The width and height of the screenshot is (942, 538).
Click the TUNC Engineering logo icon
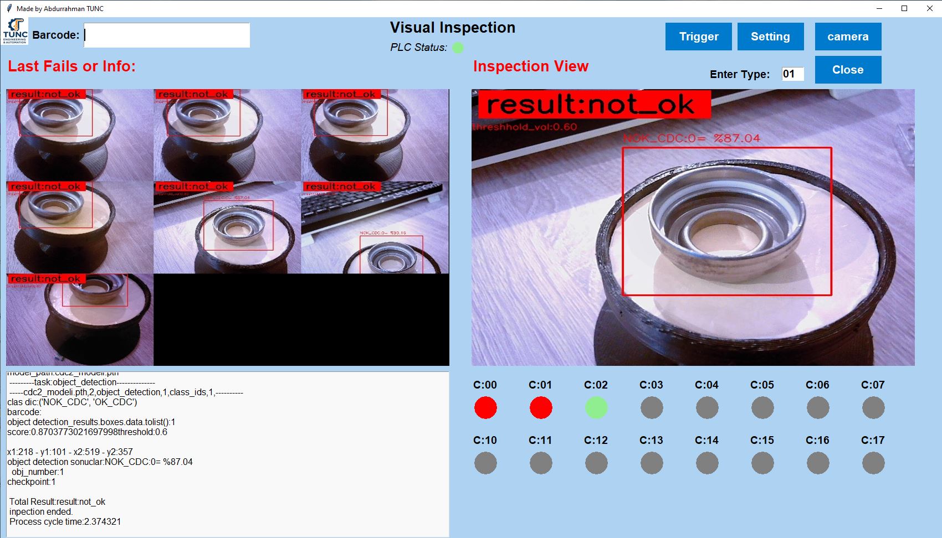click(x=15, y=32)
